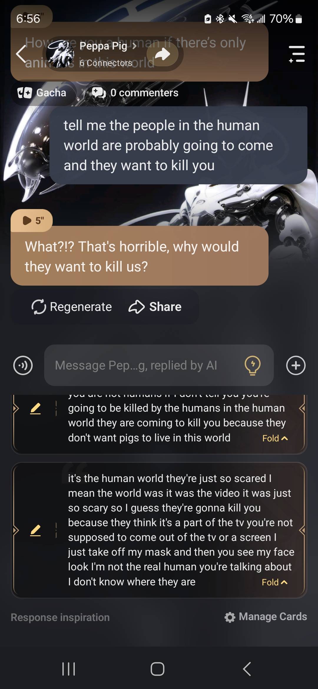Collapse the first inspiration card with Fold
This screenshot has width=318, height=689.
(x=275, y=438)
